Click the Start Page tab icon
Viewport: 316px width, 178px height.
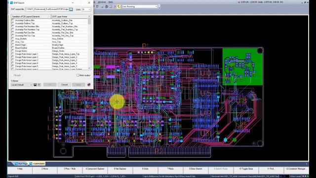[x=16, y=164]
